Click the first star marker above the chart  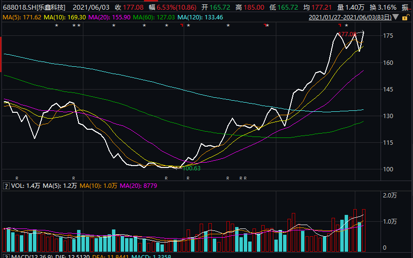pyautogui.click(x=56, y=26)
